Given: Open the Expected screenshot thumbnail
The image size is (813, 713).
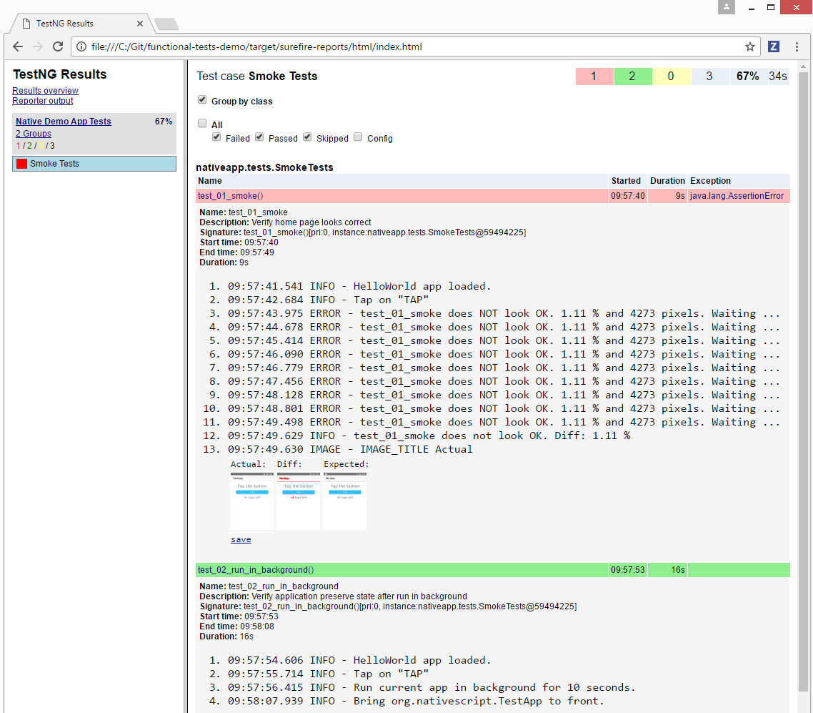Looking at the screenshot, I should pyautogui.click(x=345, y=501).
